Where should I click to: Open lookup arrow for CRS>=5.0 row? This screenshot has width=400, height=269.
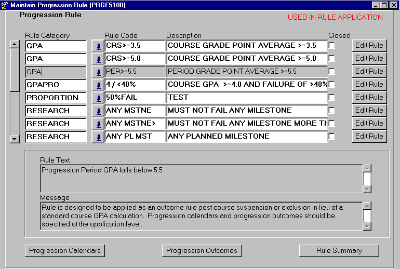point(98,59)
